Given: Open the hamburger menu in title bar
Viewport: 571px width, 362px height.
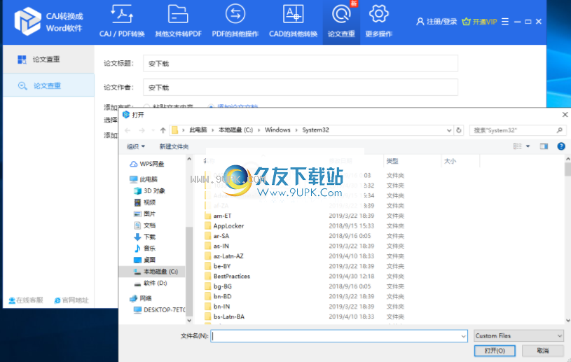Looking at the screenshot, I should (505, 22).
